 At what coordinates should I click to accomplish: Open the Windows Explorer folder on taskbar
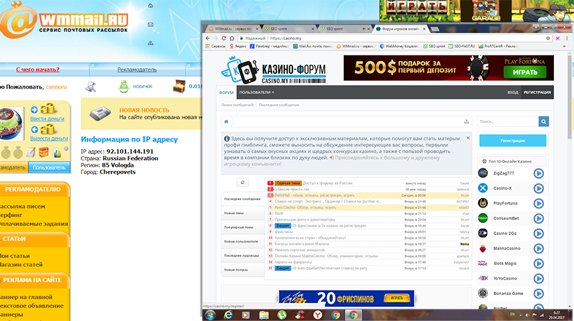coord(264,315)
